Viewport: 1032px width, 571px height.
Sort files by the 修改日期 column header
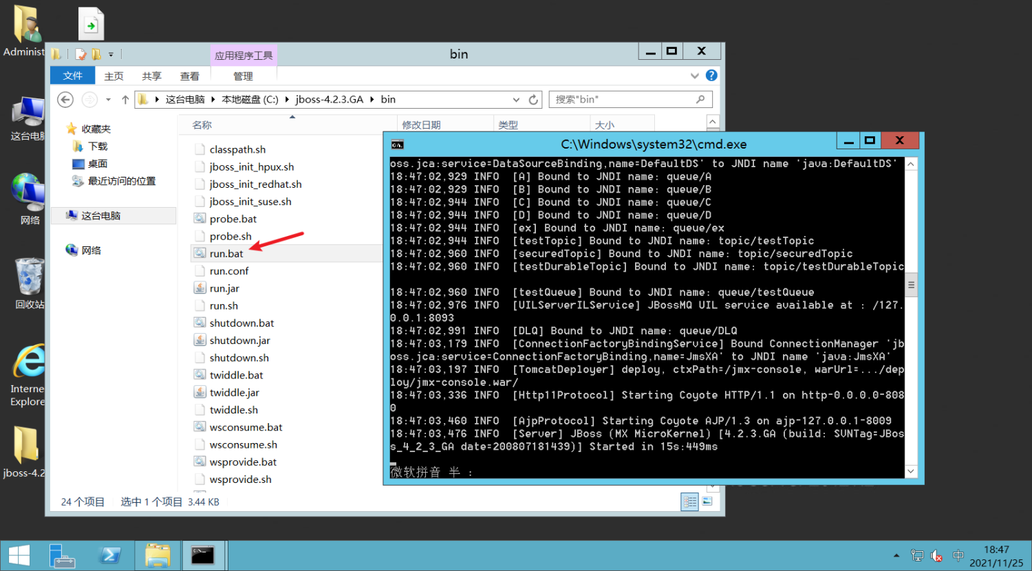(x=421, y=125)
